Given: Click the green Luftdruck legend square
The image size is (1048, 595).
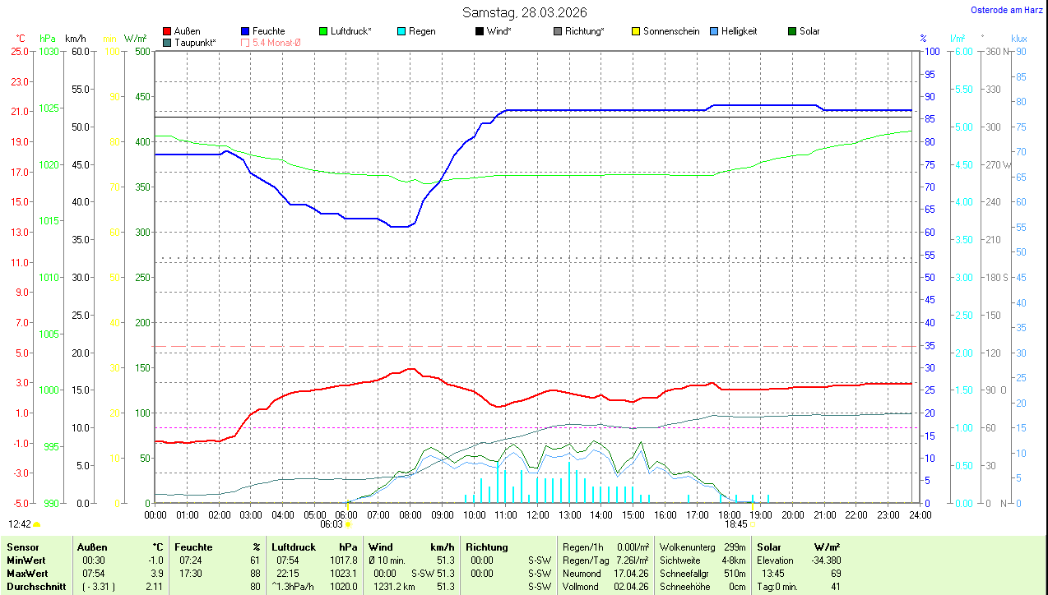Looking at the screenshot, I should click(323, 31).
